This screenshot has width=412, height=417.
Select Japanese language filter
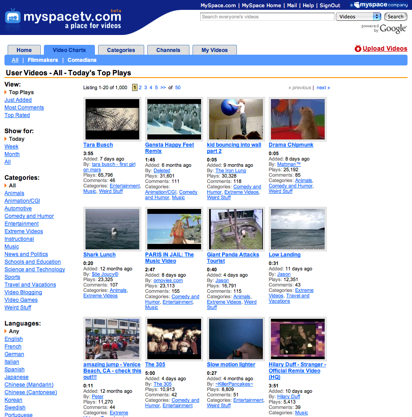click(x=17, y=377)
